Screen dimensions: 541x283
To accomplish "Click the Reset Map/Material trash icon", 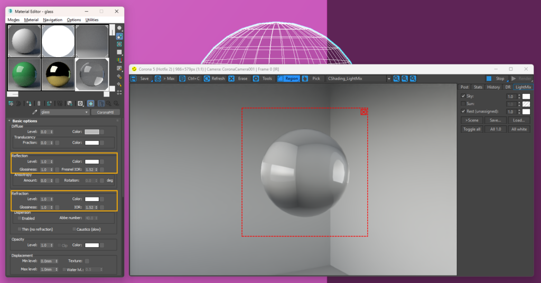I will pos(39,103).
